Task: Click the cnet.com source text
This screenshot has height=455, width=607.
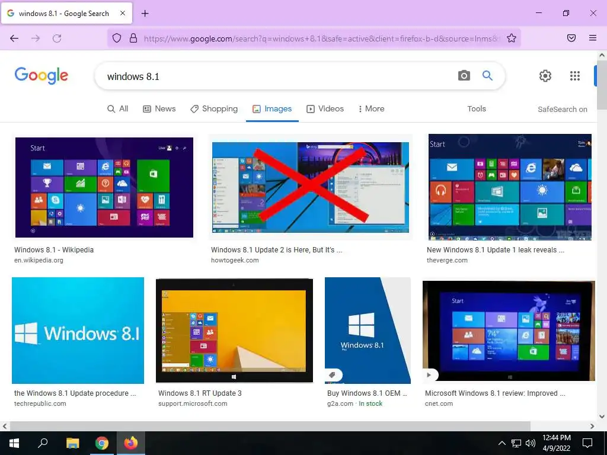Action: (439, 403)
